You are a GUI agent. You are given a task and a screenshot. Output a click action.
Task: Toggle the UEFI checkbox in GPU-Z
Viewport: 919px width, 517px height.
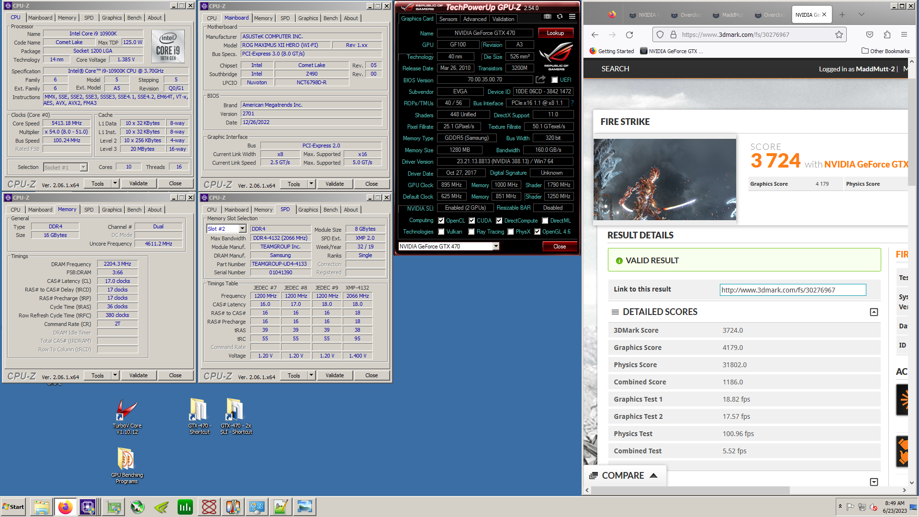pos(555,80)
